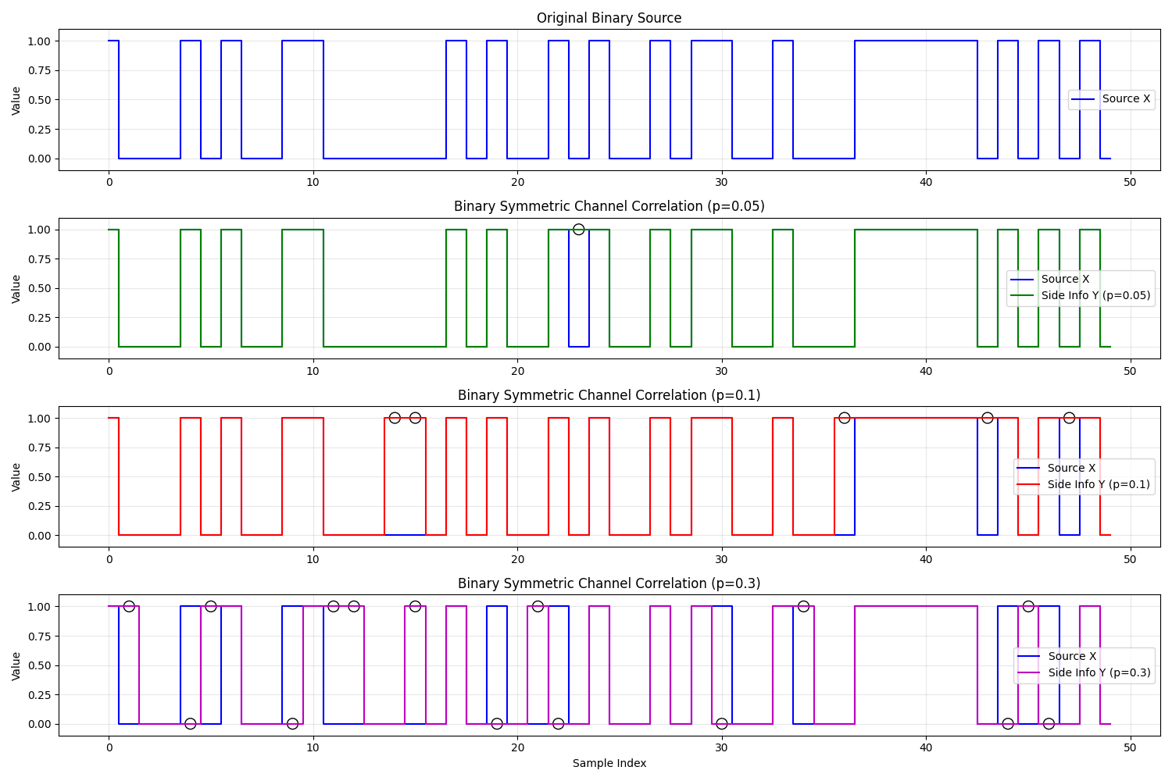Image resolution: width=1172 pixels, height=781 pixels.
Task: Click the error circle near sample 47 in the p=0.1 plot
Action: coord(1069,418)
